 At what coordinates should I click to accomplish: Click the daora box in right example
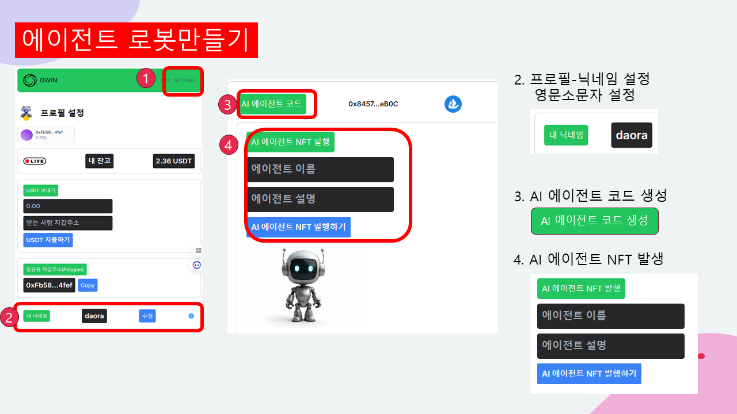pyautogui.click(x=632, y=135)
